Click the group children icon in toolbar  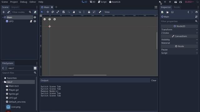pyautogui.click(x=94, y=12)
